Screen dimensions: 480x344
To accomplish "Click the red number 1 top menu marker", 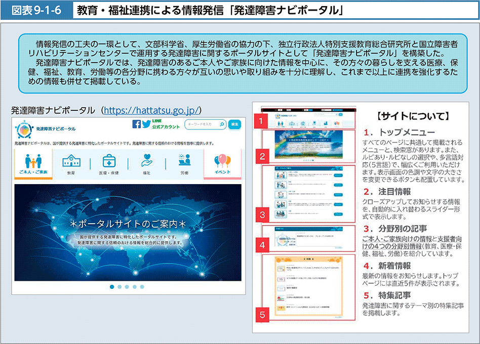I will [260, 121].
